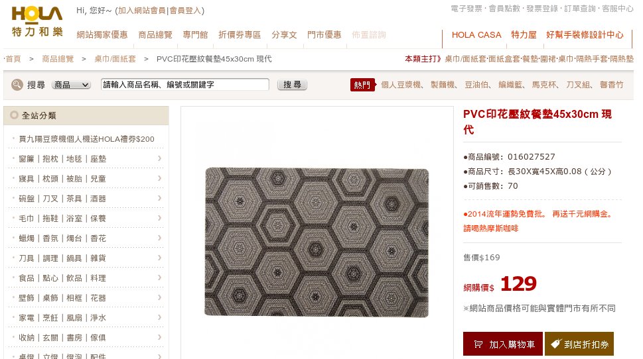Expand the 刀具｜調理｜鍋具｜雜貨 category
The image size is (643, 359).
click(86, 258)
